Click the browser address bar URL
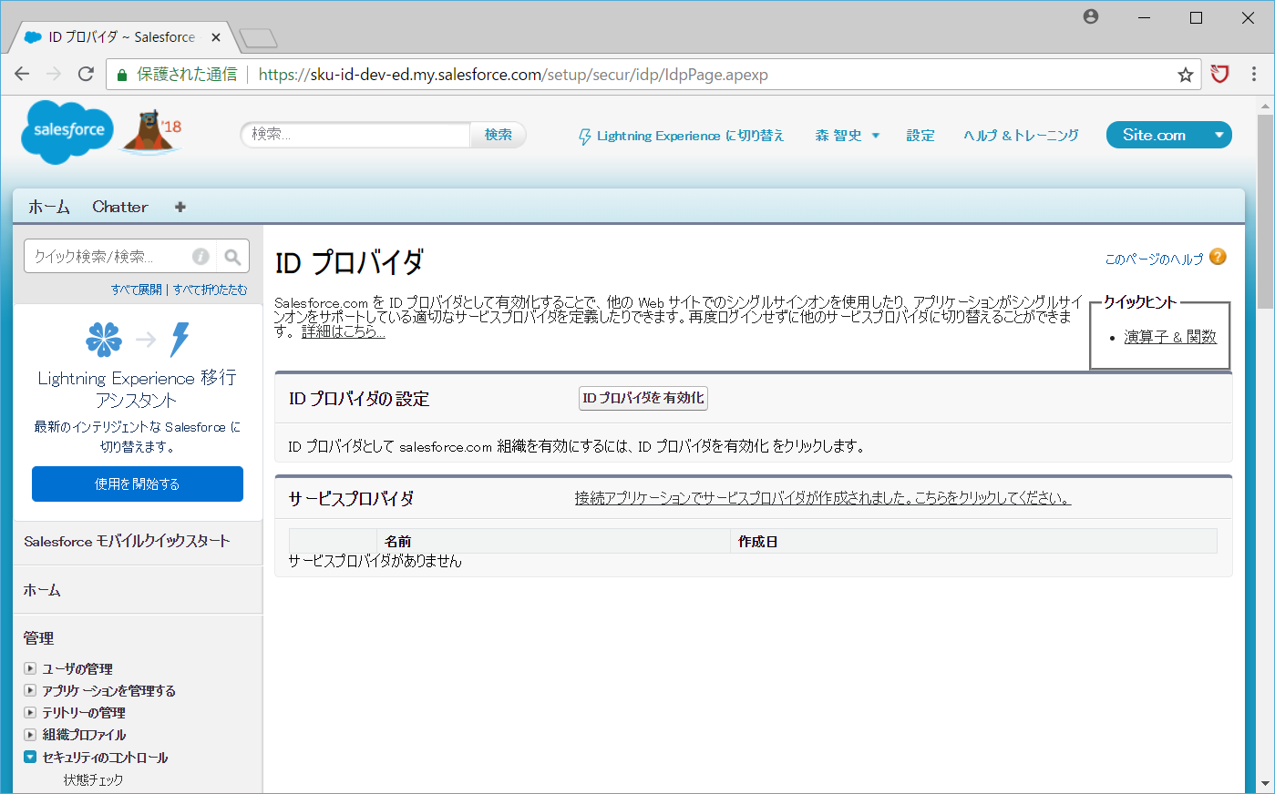This screenshot has width=1275, height=794. tap(513, 75)
